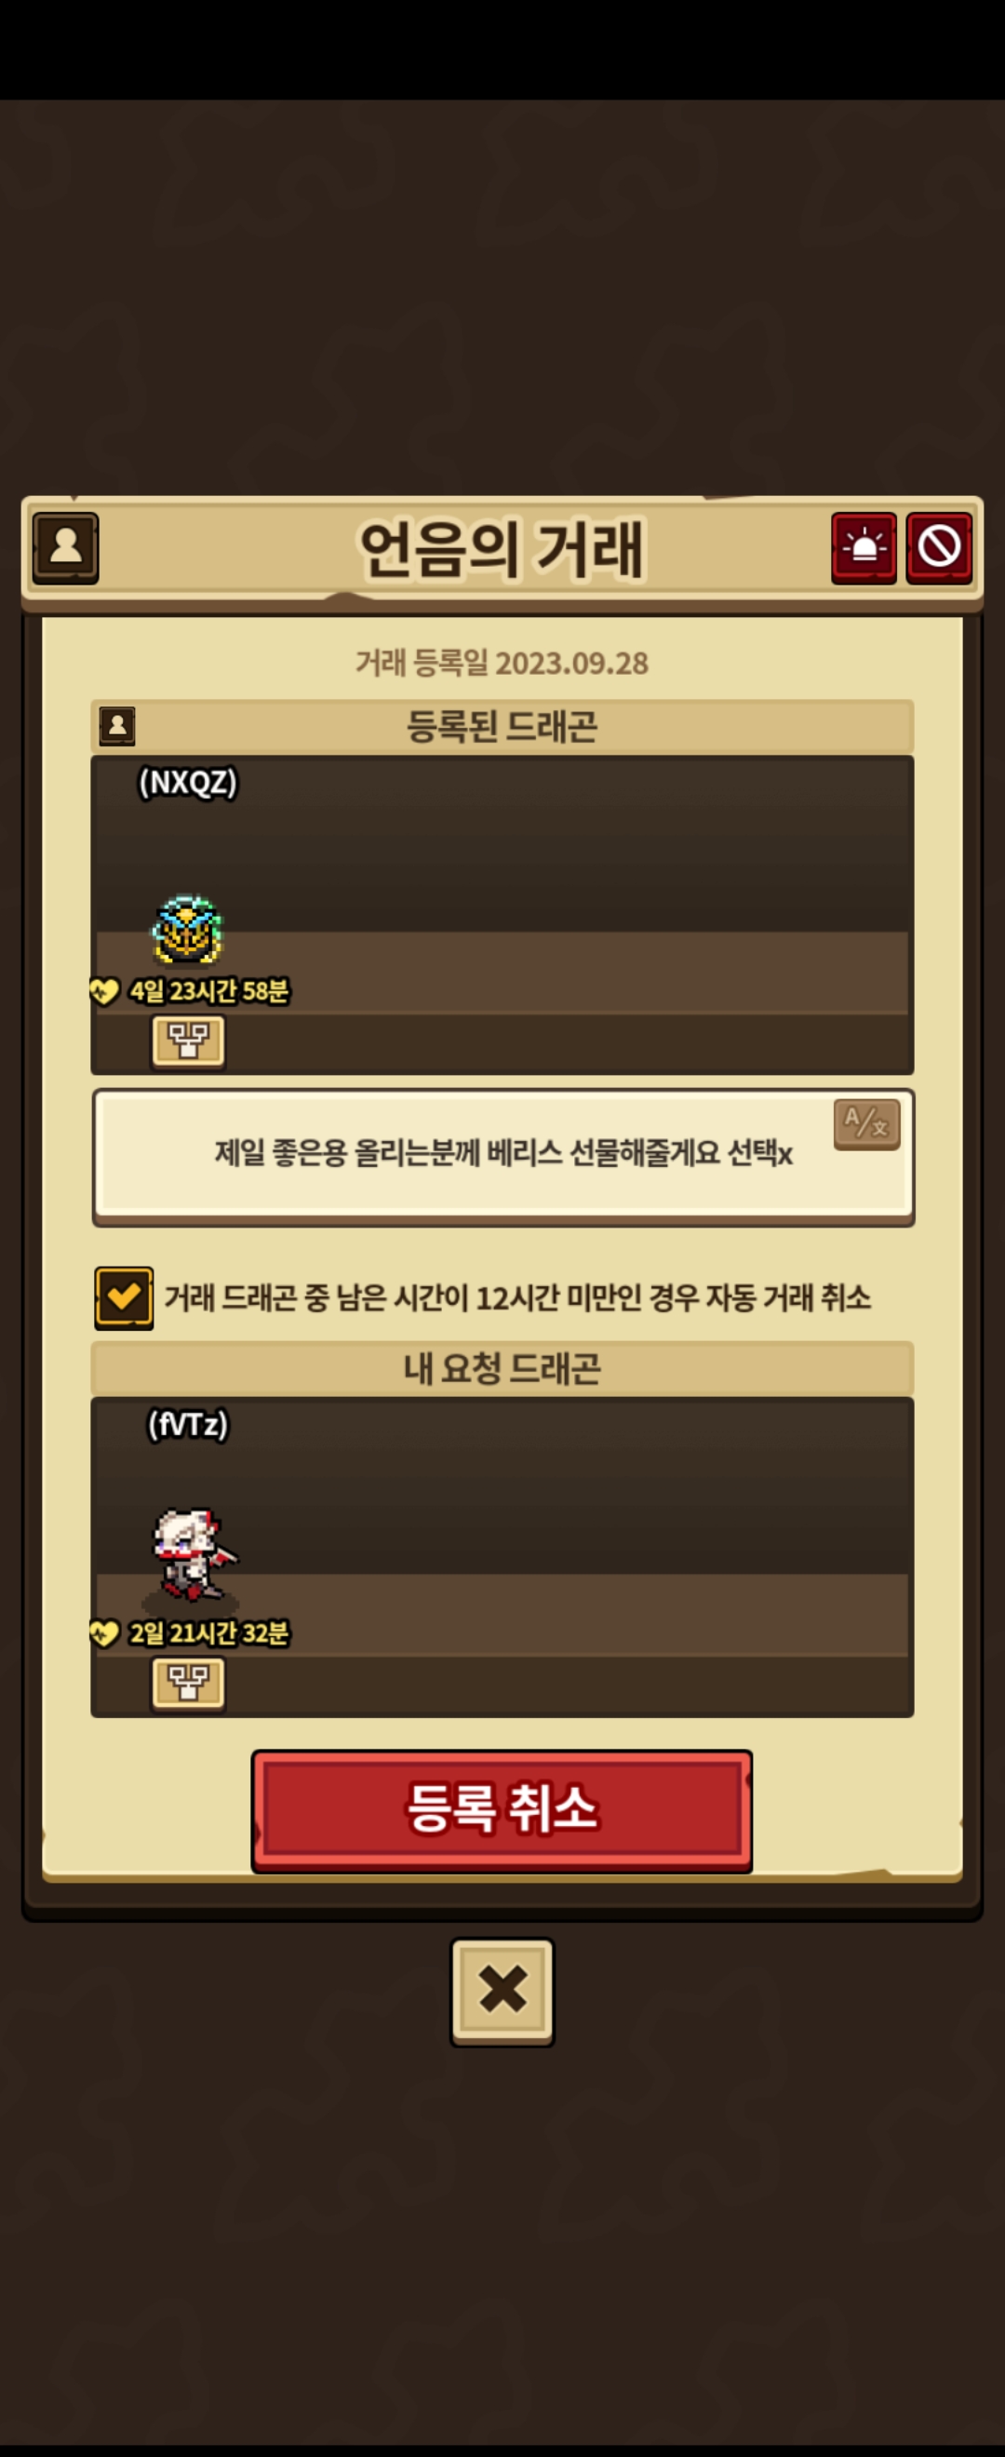Tap the red siren report icon
Screen dimensions: 1005x2457
point(864,547)
